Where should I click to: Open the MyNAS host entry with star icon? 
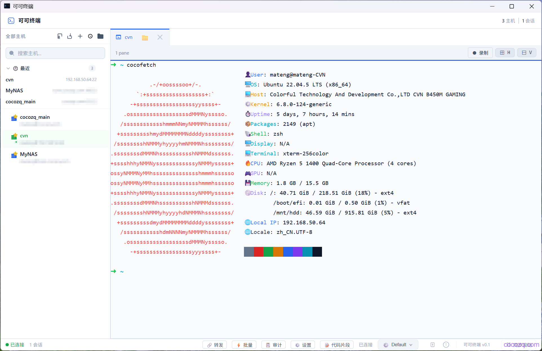coord(55,157)
